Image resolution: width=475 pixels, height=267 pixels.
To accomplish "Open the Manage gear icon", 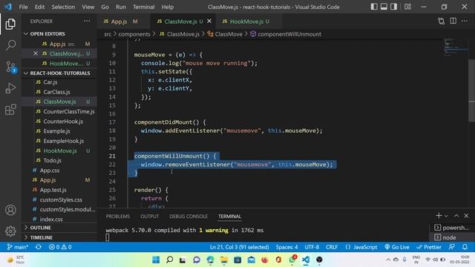I will point(10,231).
